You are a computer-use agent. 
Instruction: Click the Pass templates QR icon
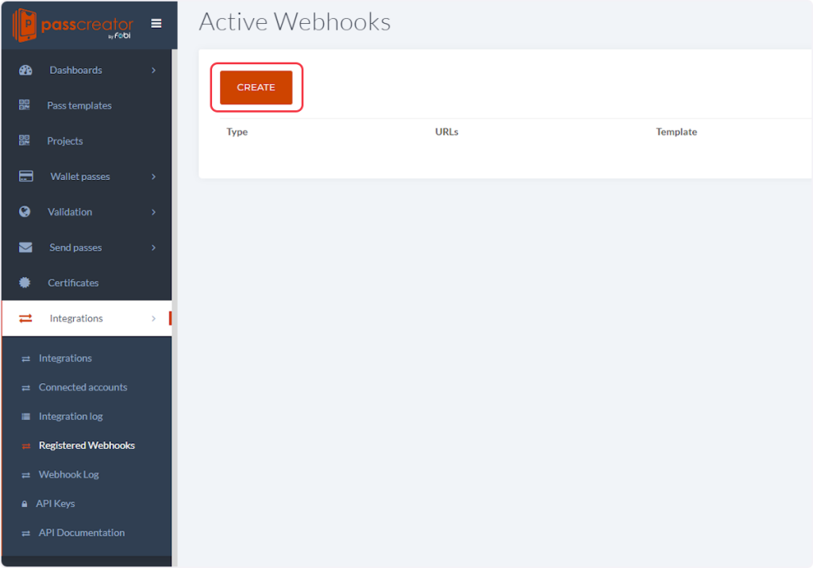(x=25, y=106)
